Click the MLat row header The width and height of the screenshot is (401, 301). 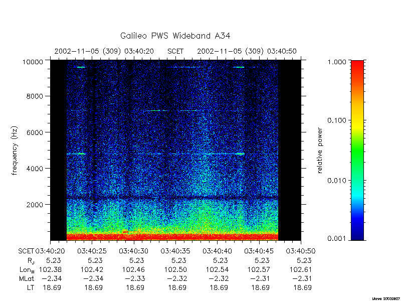point(27,278)
